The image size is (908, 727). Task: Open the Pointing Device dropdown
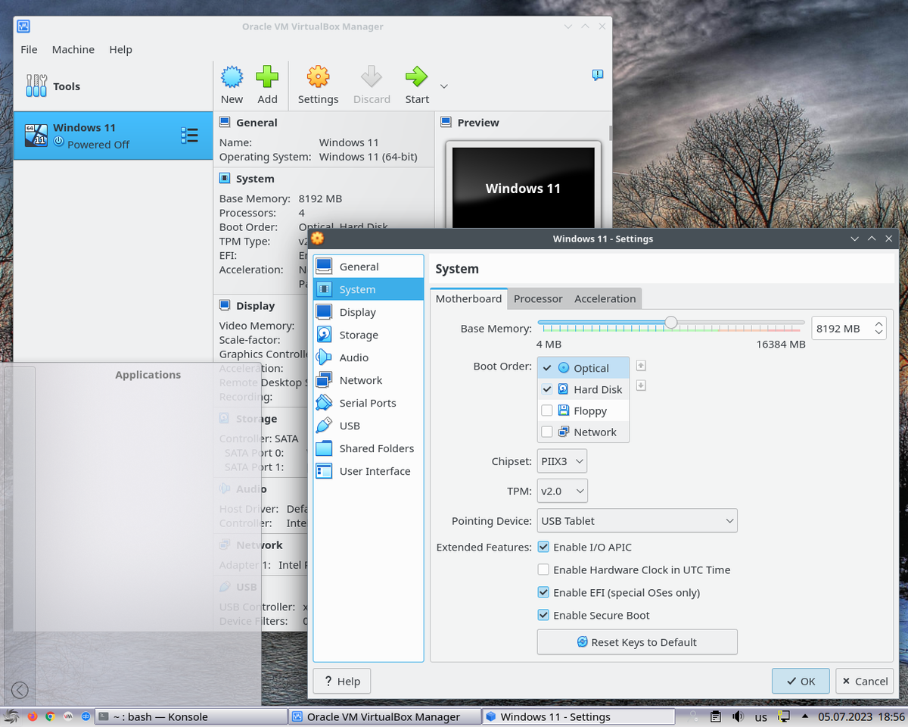[636, 520]
